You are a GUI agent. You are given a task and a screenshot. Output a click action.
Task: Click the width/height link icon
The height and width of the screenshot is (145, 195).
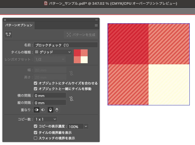71,73
